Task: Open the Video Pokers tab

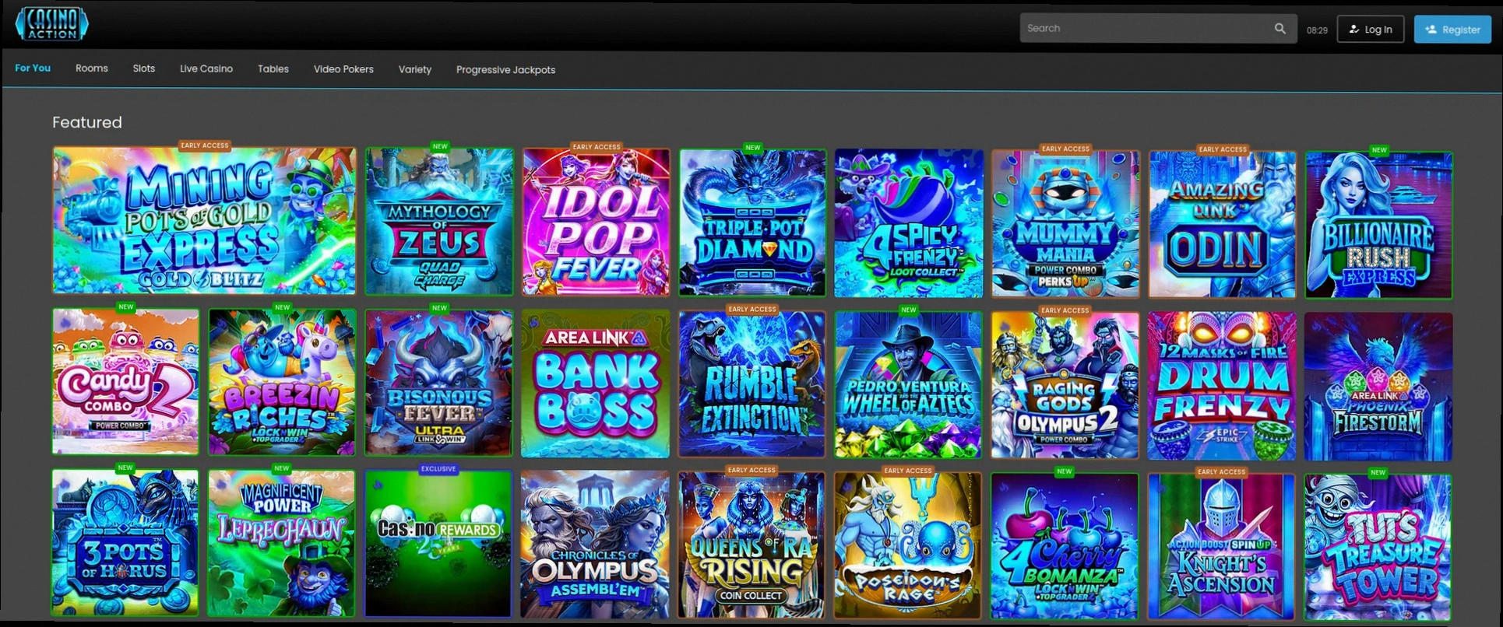Action: [x=343, y=69]
